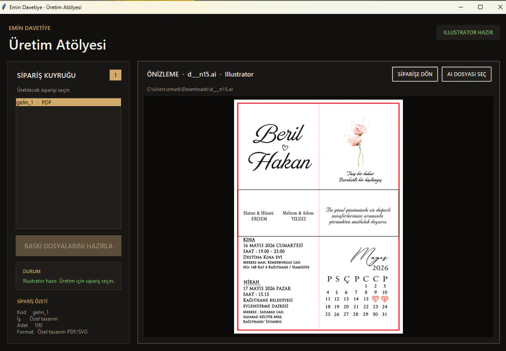Click the NİKAH heading in the preview
506x351 pixels.
(251, 282)
